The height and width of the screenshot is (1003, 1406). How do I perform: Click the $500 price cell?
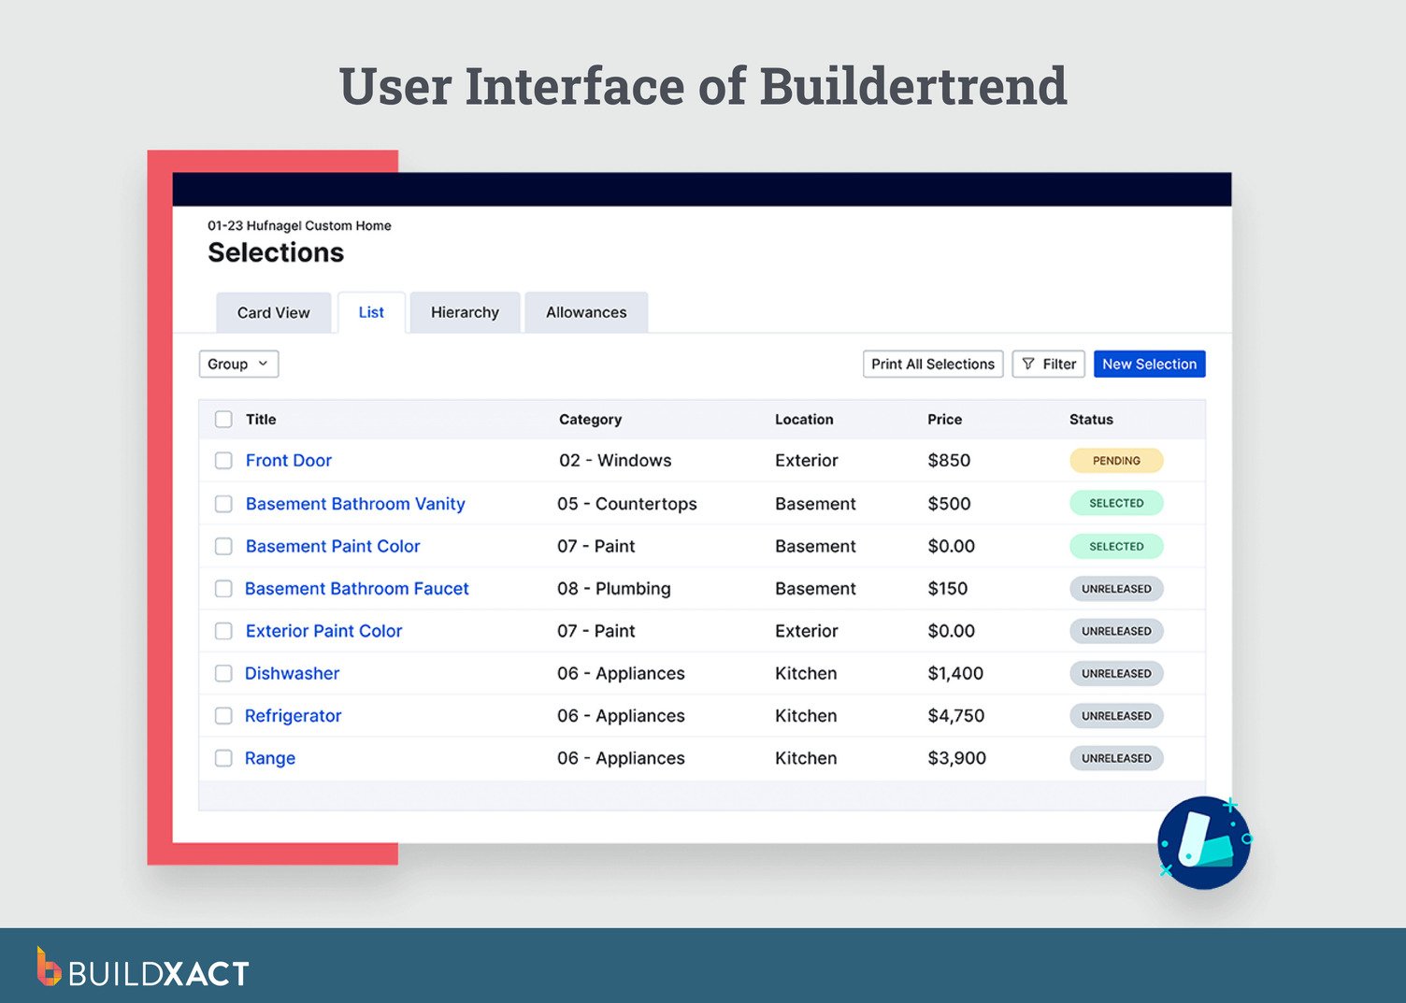[949, 504]
